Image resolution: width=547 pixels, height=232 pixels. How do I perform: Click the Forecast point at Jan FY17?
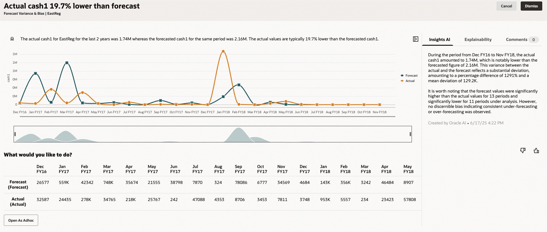pos(35,73)
